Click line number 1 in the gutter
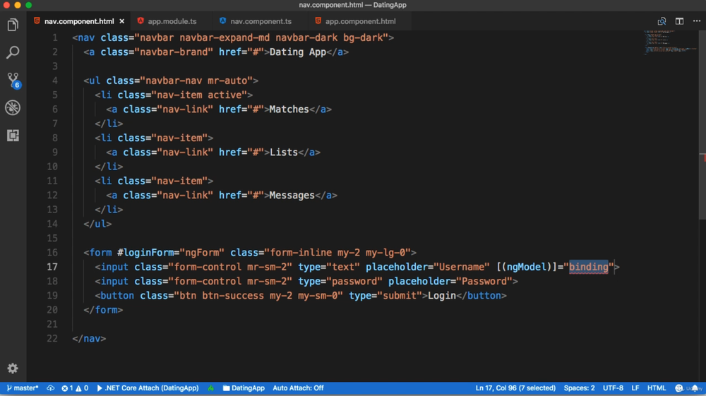706x396 pixels. click(x=55, y=37)
